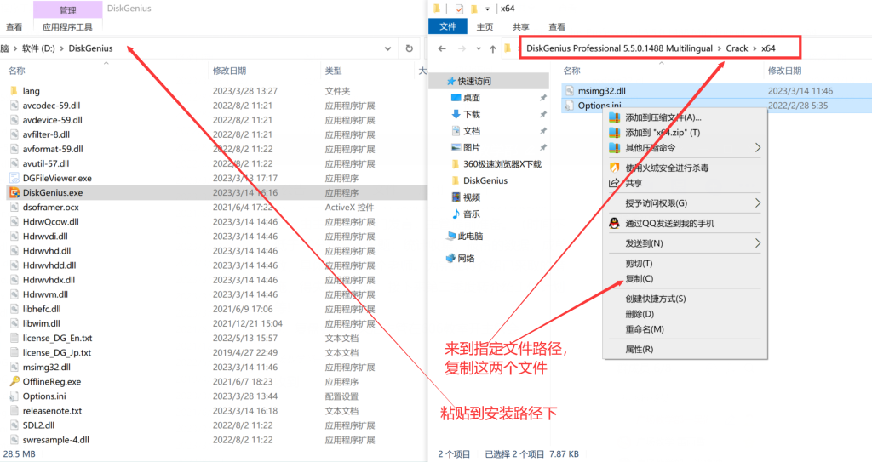The width and height of the screenshot is (872, 462).
Task: Open quick access toolbar customize dropdown
Action: pyautogui.click(x=487, y=9)
